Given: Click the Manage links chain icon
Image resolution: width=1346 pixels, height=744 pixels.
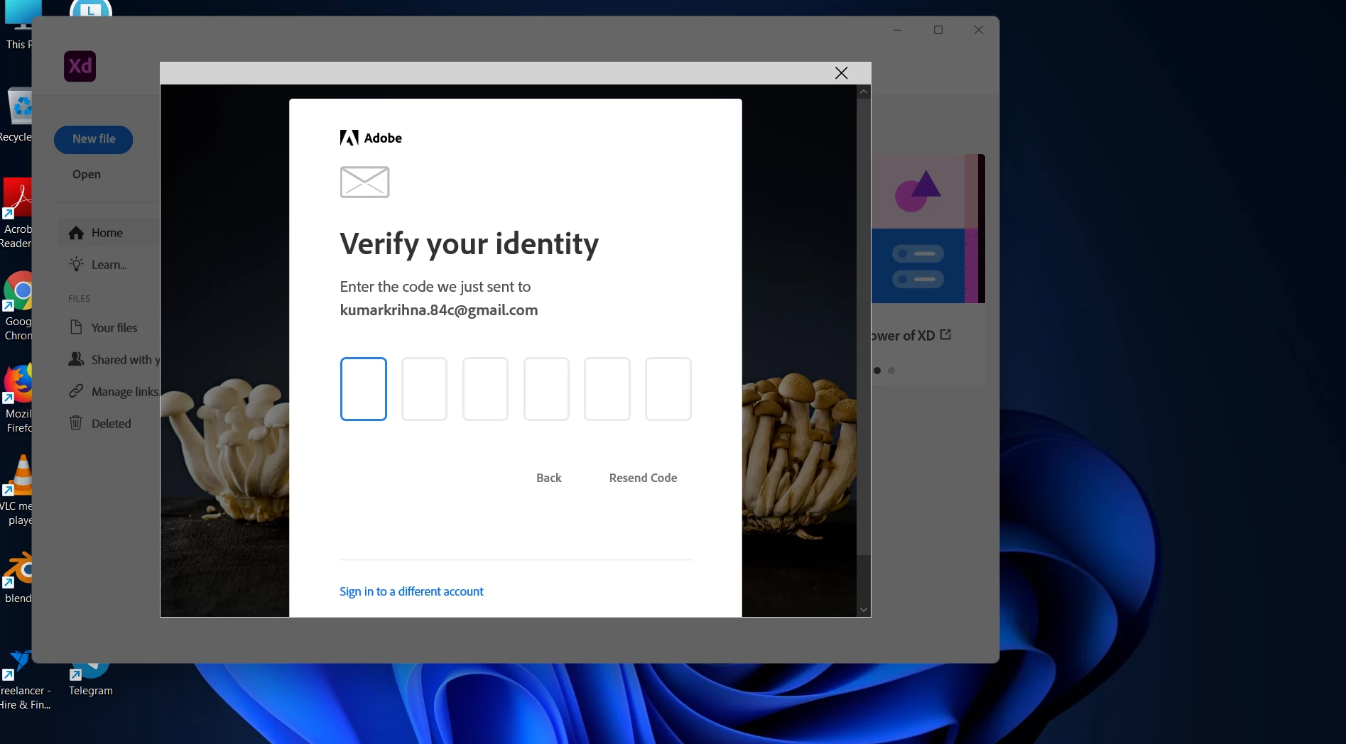Looking at the screenshot, I should [x=76, y=391].
